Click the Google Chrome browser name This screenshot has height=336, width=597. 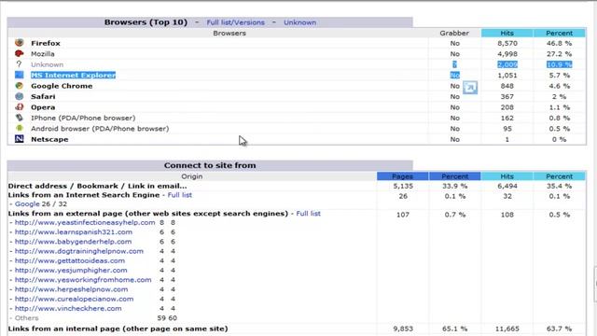click(62, 86)
